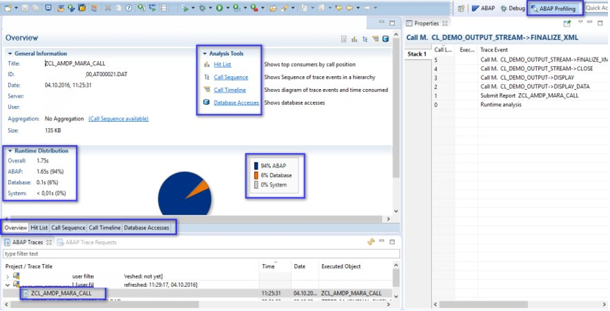
Task: Click the Overview horizontal scrollbar
Action: [197, 219]
